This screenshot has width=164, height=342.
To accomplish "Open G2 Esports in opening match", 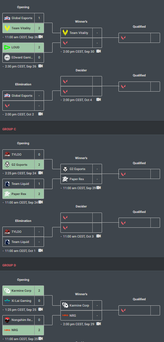I will (19, 165).
